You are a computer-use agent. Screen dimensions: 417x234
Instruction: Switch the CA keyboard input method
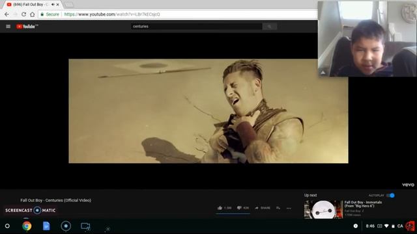point(400,226)
